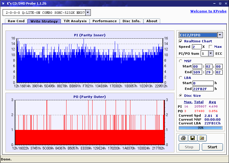Click the 99% scan progress bar
The height and width of the screenshot is (163, 229).
pos(200,128)
